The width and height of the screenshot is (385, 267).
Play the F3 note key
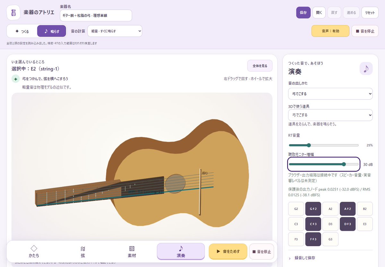(x=296, y=239)
